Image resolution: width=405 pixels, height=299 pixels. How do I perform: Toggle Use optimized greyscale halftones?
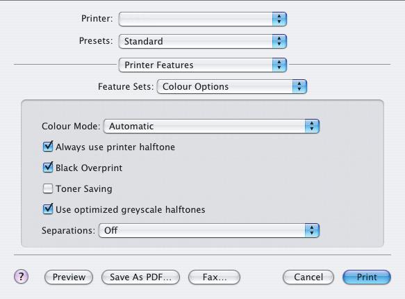click(x=48, y=209)
